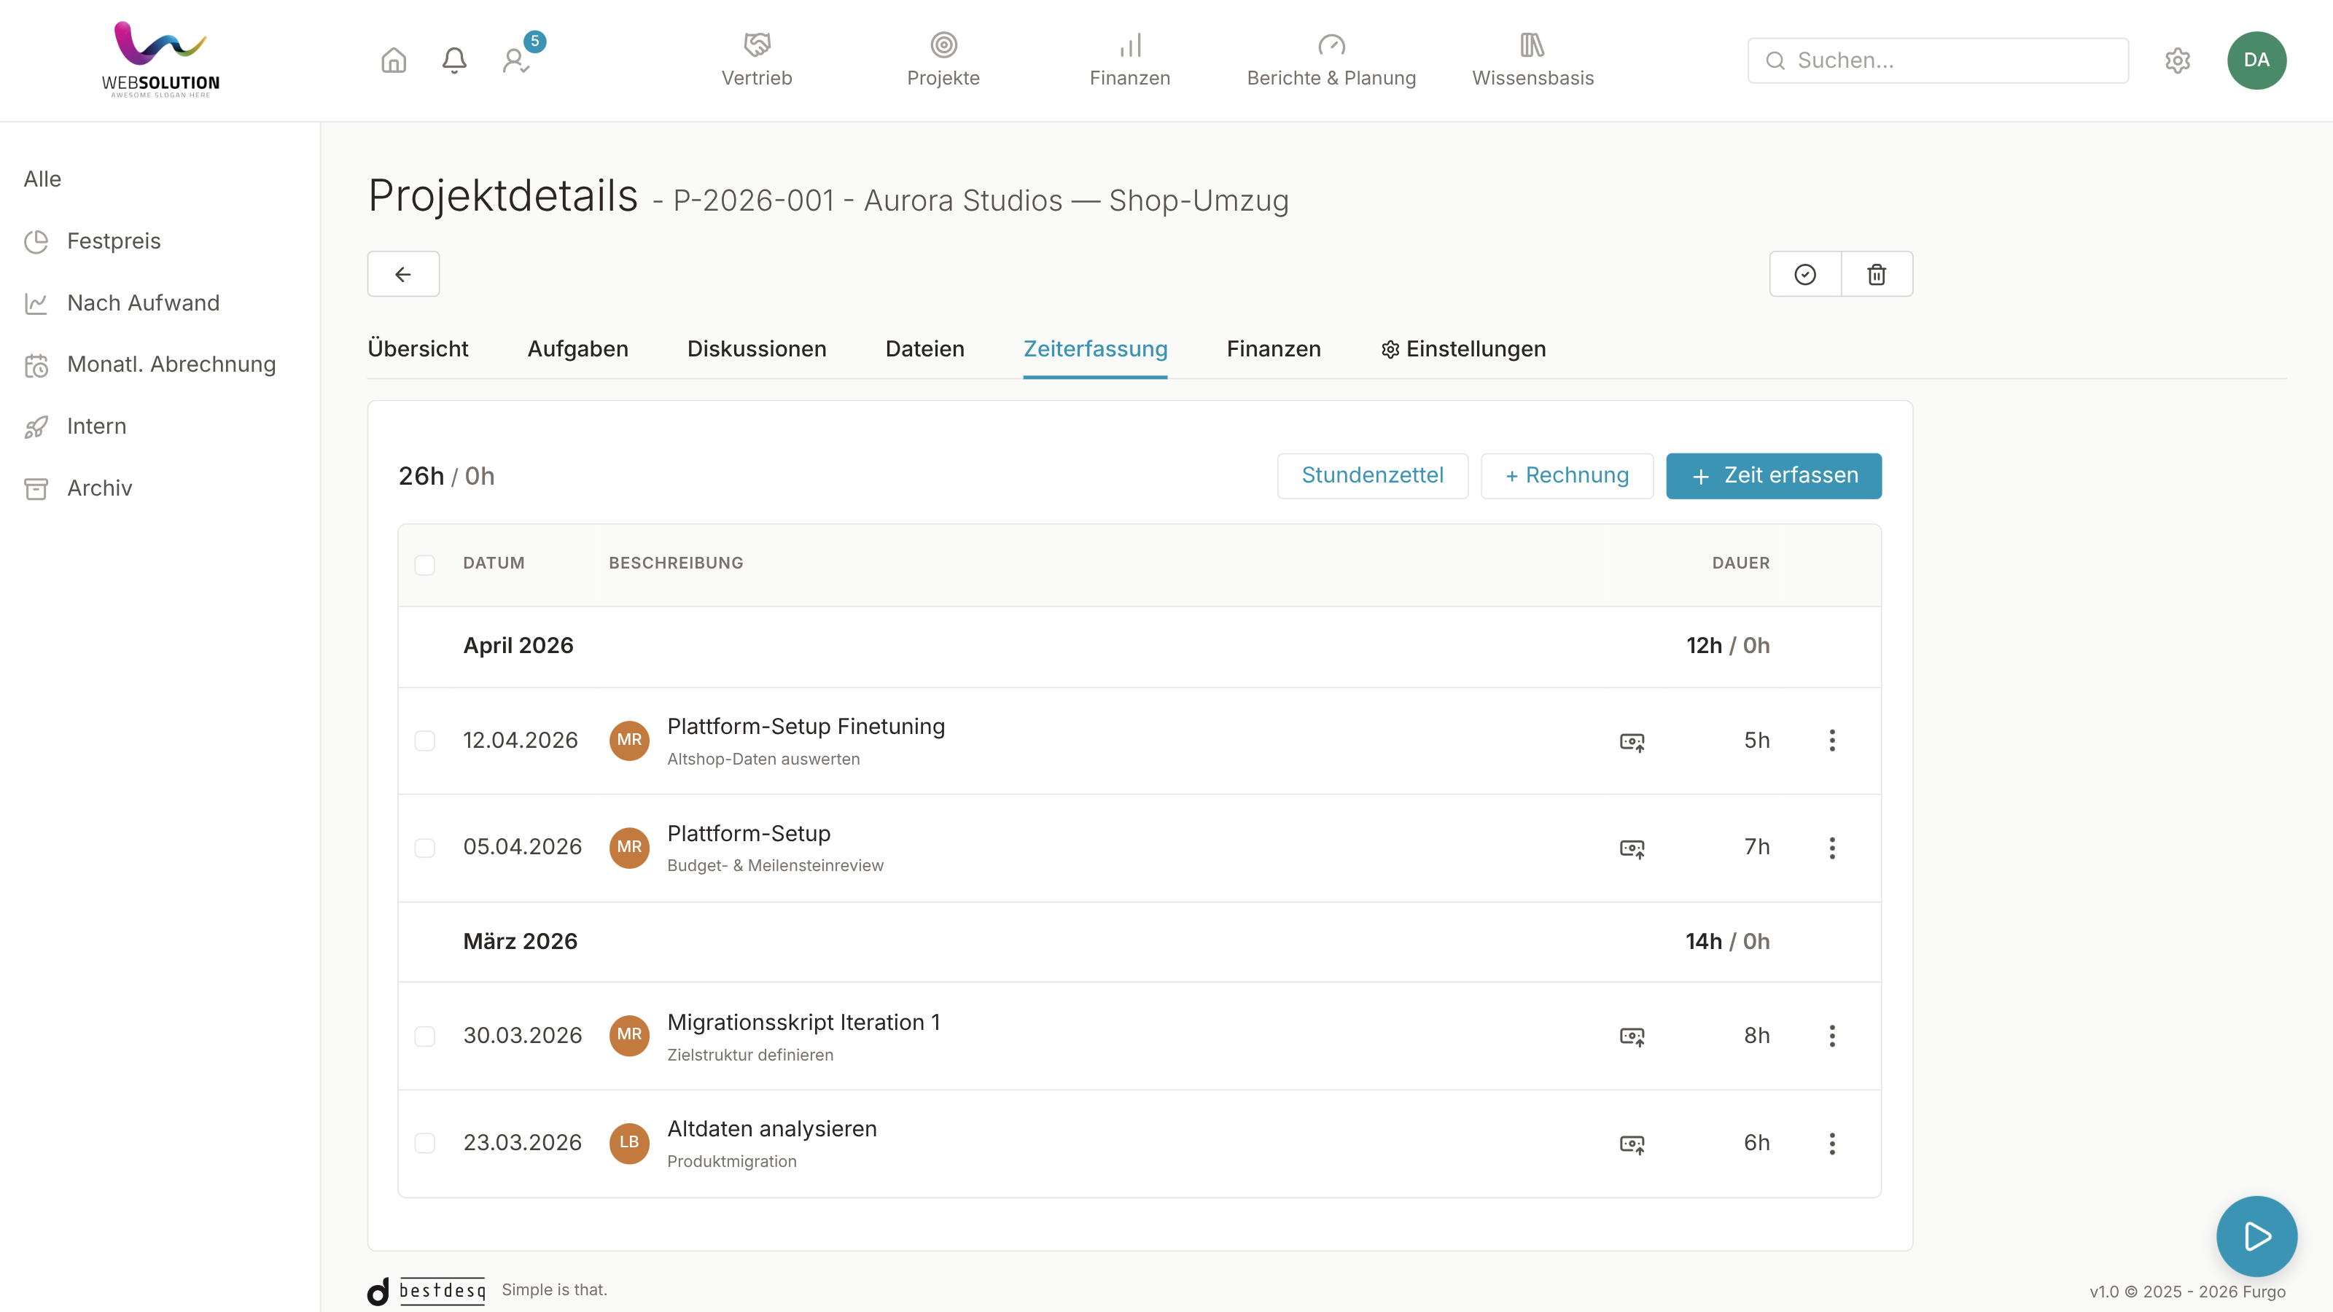This screenshot has width=2333, height=1312.
Task: Open the Vertrieb section
Action: (756, 60)
